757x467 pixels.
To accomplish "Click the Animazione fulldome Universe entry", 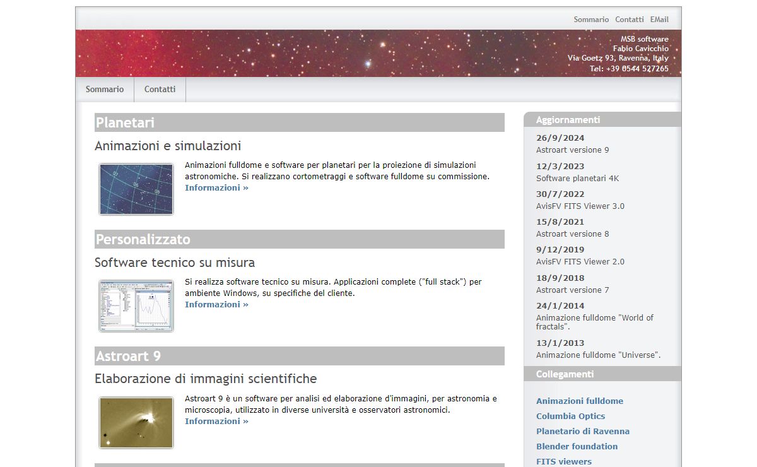I will point(599,355).
